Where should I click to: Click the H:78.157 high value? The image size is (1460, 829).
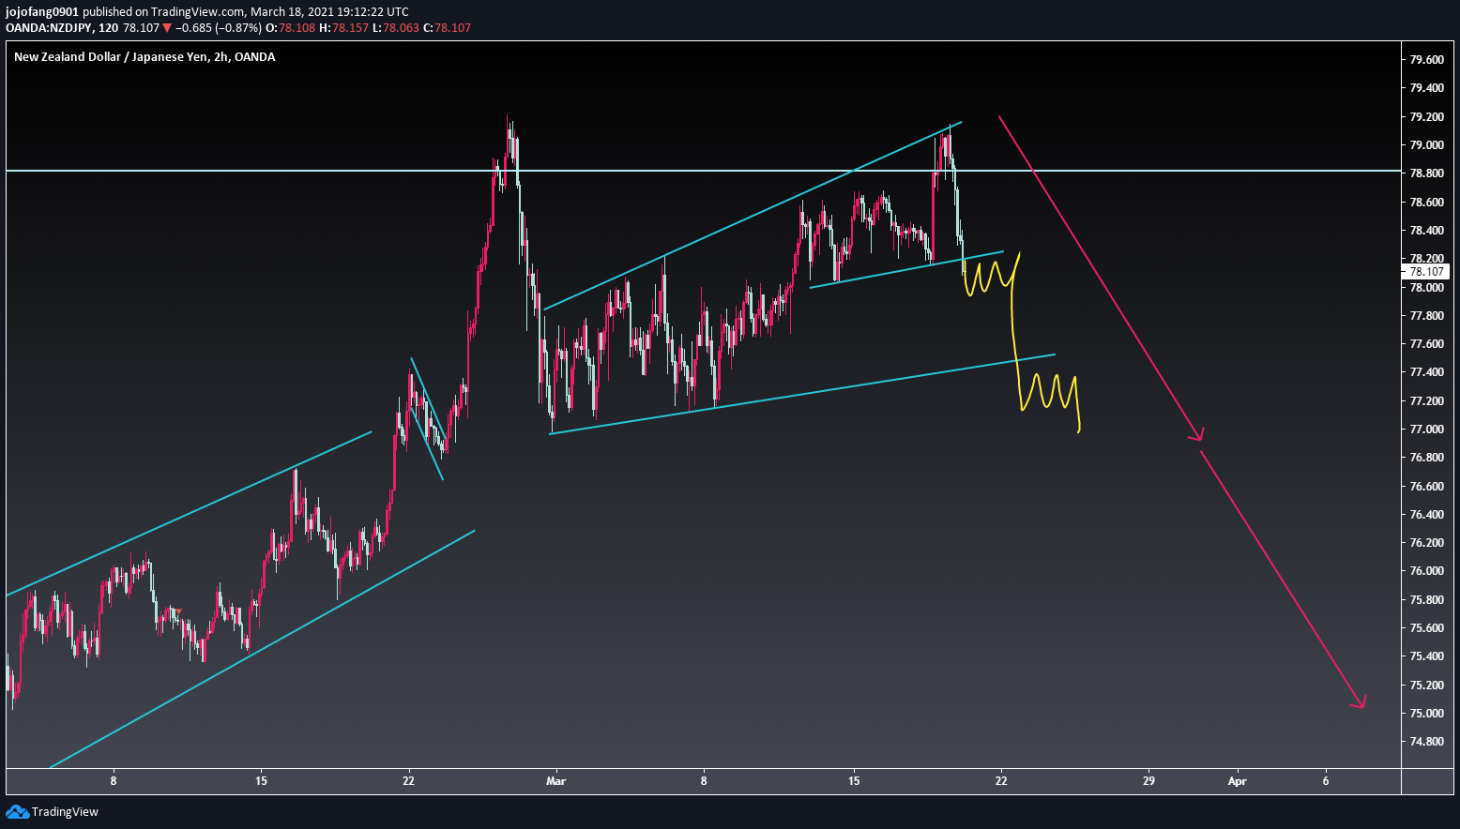click(343, 28)
